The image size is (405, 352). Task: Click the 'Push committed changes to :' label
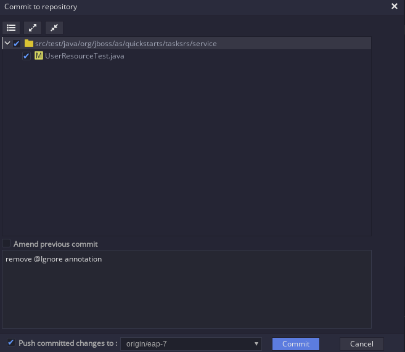coord(68,343)
